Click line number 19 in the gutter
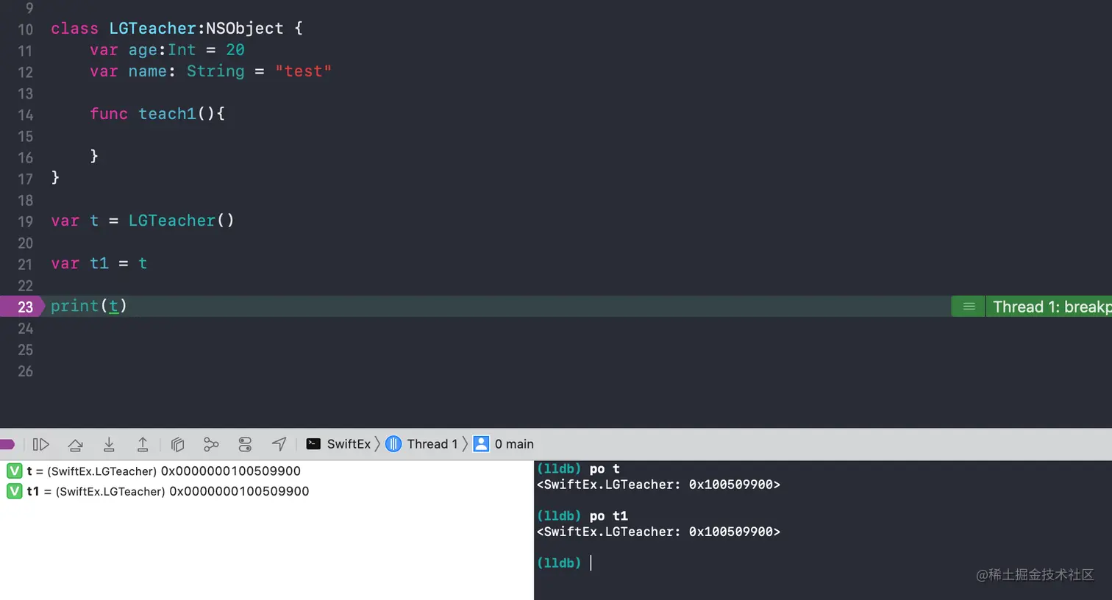This screenshot has width=1112, height=600. coord(25,221)
